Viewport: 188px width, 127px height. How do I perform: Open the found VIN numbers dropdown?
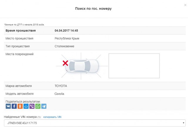[95, 123]
